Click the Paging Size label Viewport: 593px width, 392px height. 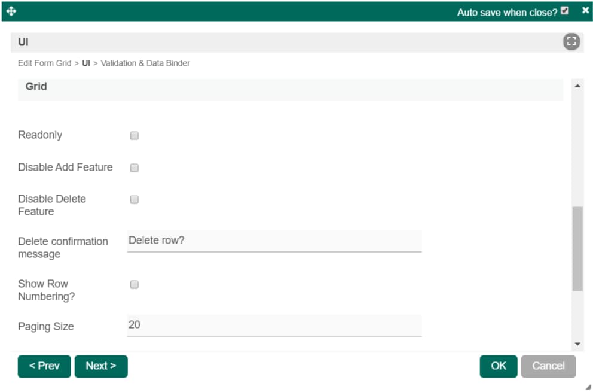46,327
